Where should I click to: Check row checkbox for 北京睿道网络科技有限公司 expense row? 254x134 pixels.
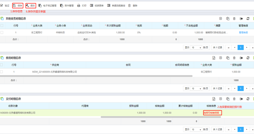pos(1,72)
